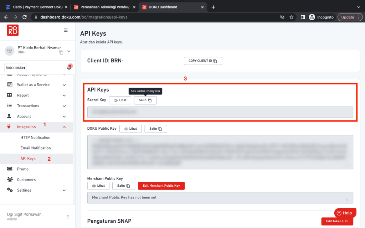Expand the Report menu

(x=64, y=95)
